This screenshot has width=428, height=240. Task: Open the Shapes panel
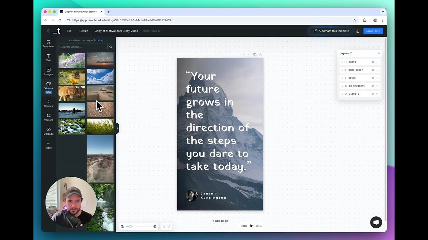[48, 103]
